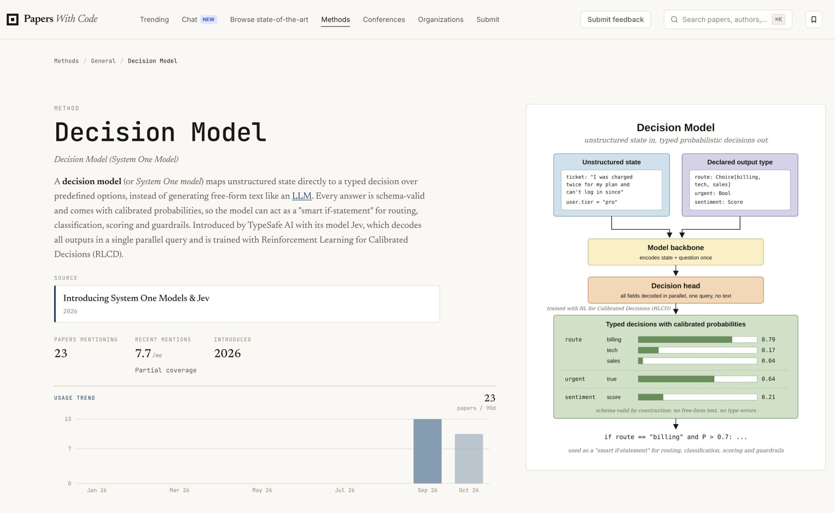Follow the LLM link in description
This screenshot has height=513, width=835.
click(x=302, y=196)
